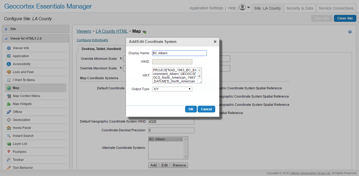Click the Instant Search magnifier icon
The height and width of the screenshot is (176, 359).
(x=9, y=136)
